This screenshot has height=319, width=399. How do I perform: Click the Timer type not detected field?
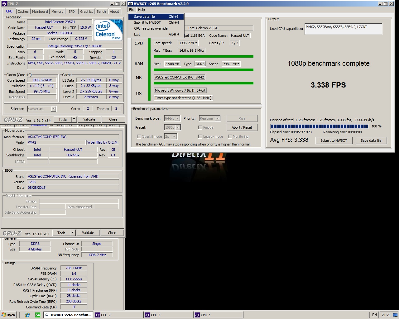point(183,98)
